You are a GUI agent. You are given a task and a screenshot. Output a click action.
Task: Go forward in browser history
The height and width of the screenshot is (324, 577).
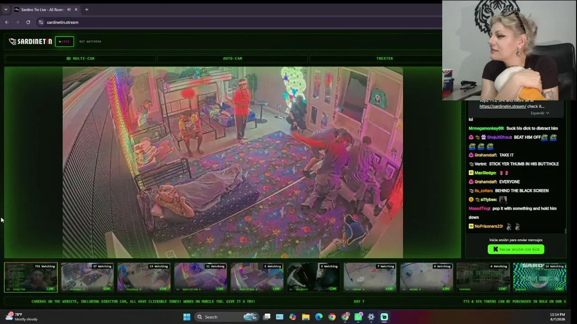(18, 22)
